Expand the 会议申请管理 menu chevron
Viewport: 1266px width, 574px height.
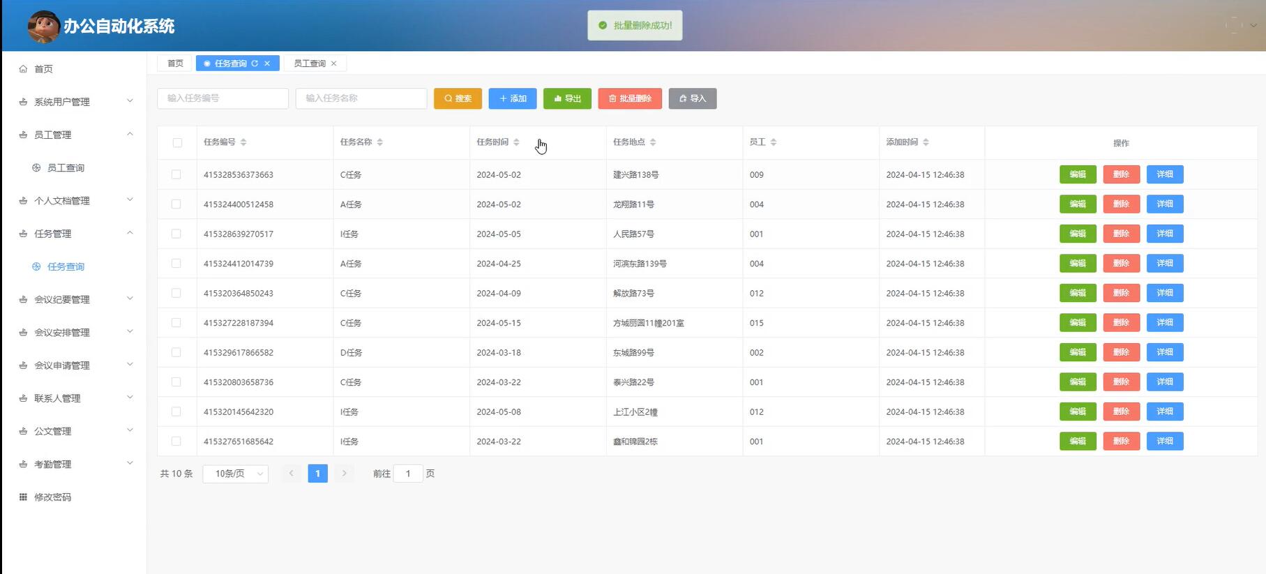tap(130, 365)
